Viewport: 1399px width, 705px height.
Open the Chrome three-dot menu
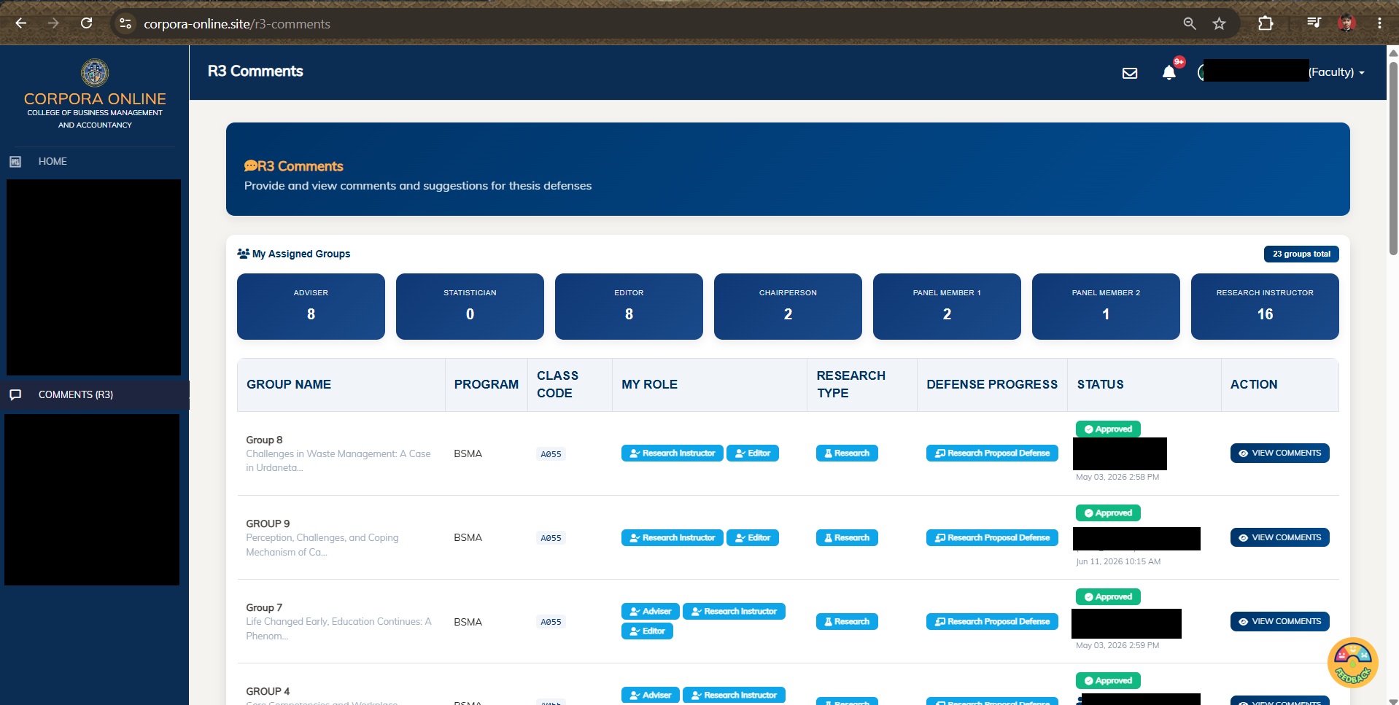coord(1379,23)
